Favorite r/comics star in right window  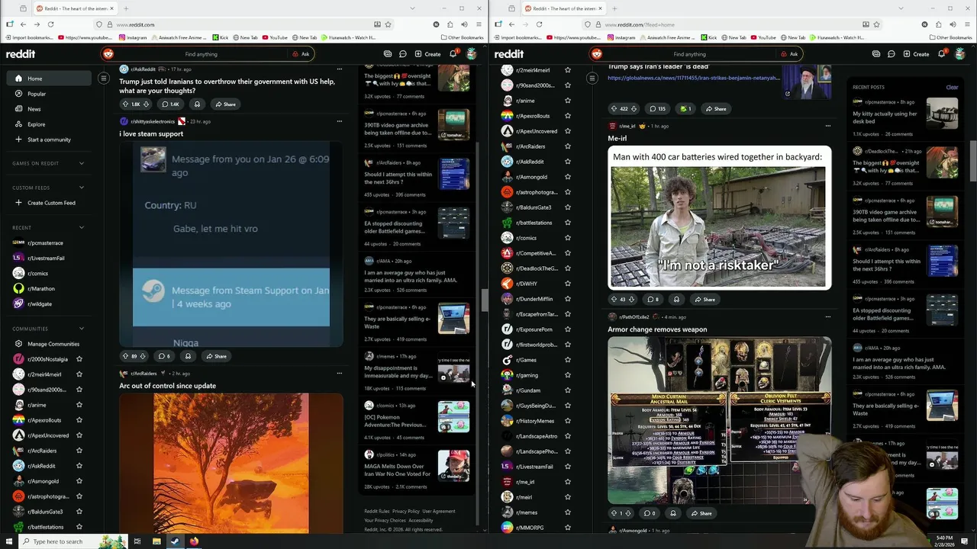tap(568, 238)
